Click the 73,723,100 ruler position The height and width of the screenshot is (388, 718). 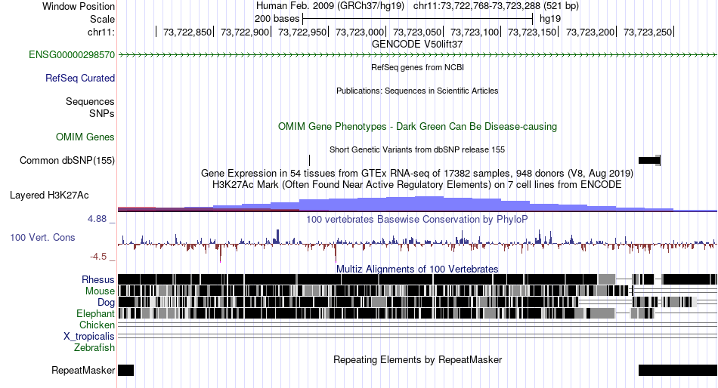tap(475, 32)
